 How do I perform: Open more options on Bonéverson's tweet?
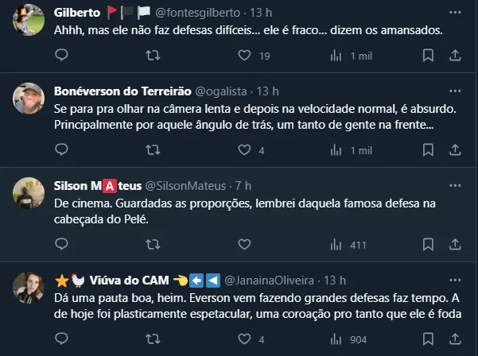click(455, 91)
